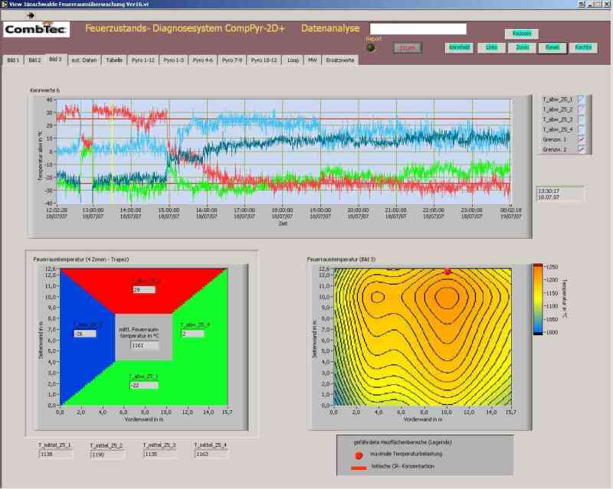The height and width of the screenshot is (489, 613).
Task: Click the T_mittel_ZS_4 value field
Action: pyautogui.click(x=211, y=455)
